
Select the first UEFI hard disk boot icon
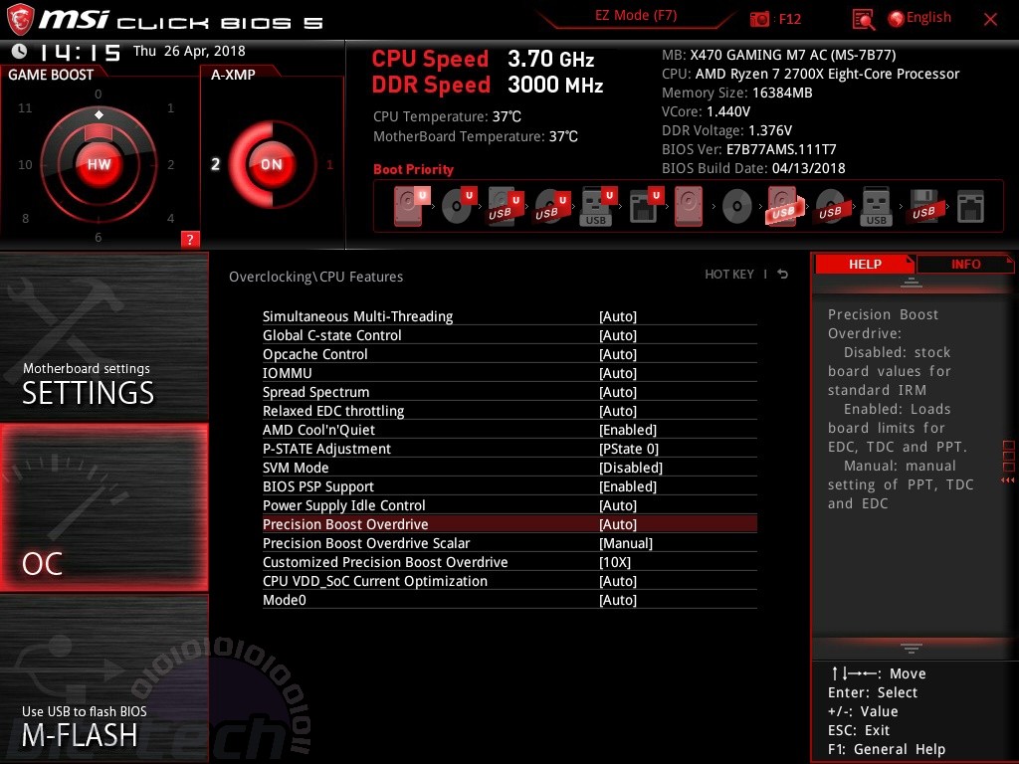tap(411, 206)
